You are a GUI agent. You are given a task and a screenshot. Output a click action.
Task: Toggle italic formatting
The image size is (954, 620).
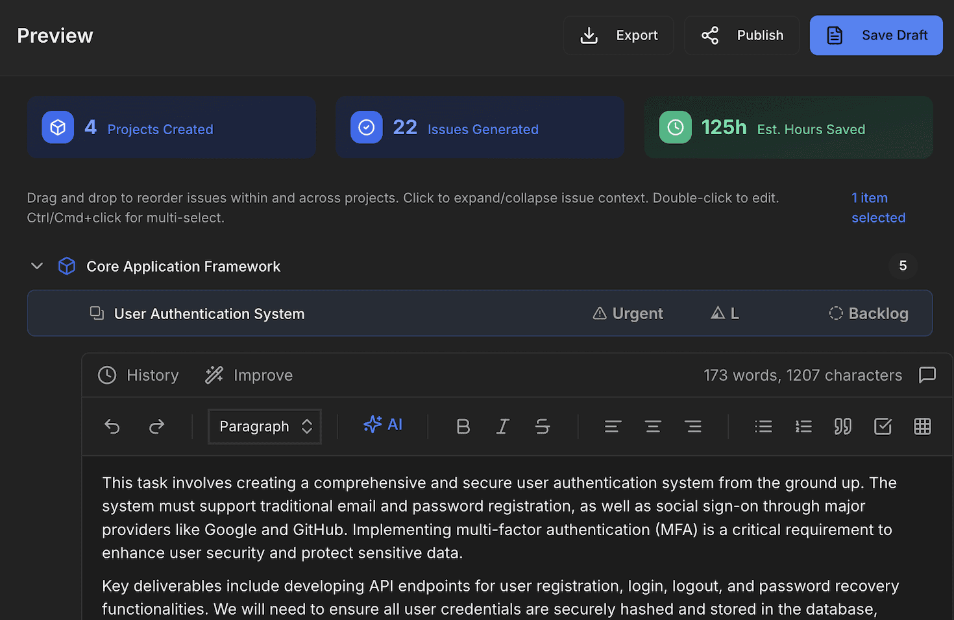point(502,427)
